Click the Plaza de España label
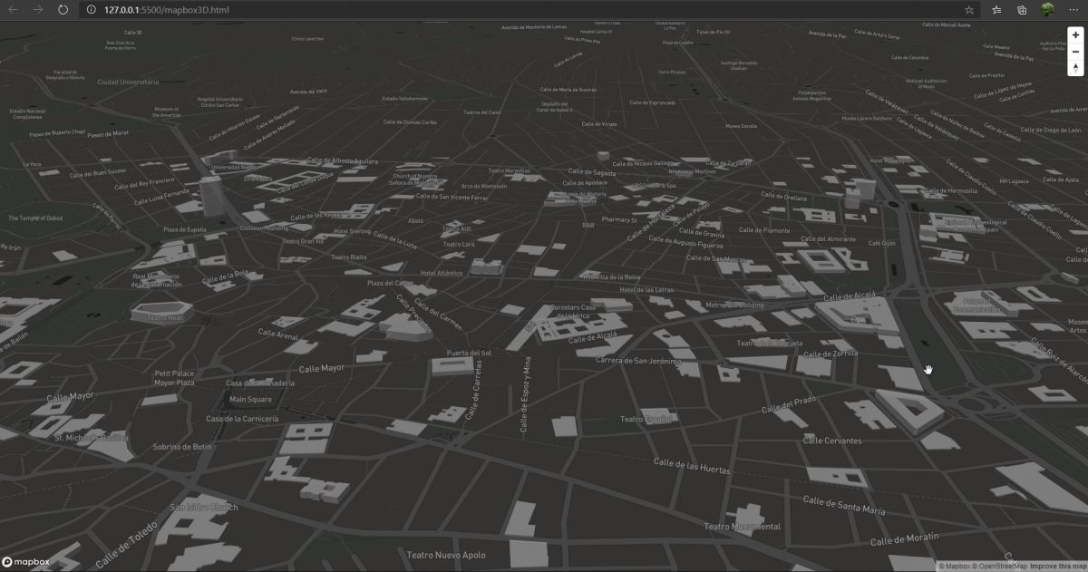 185,230
